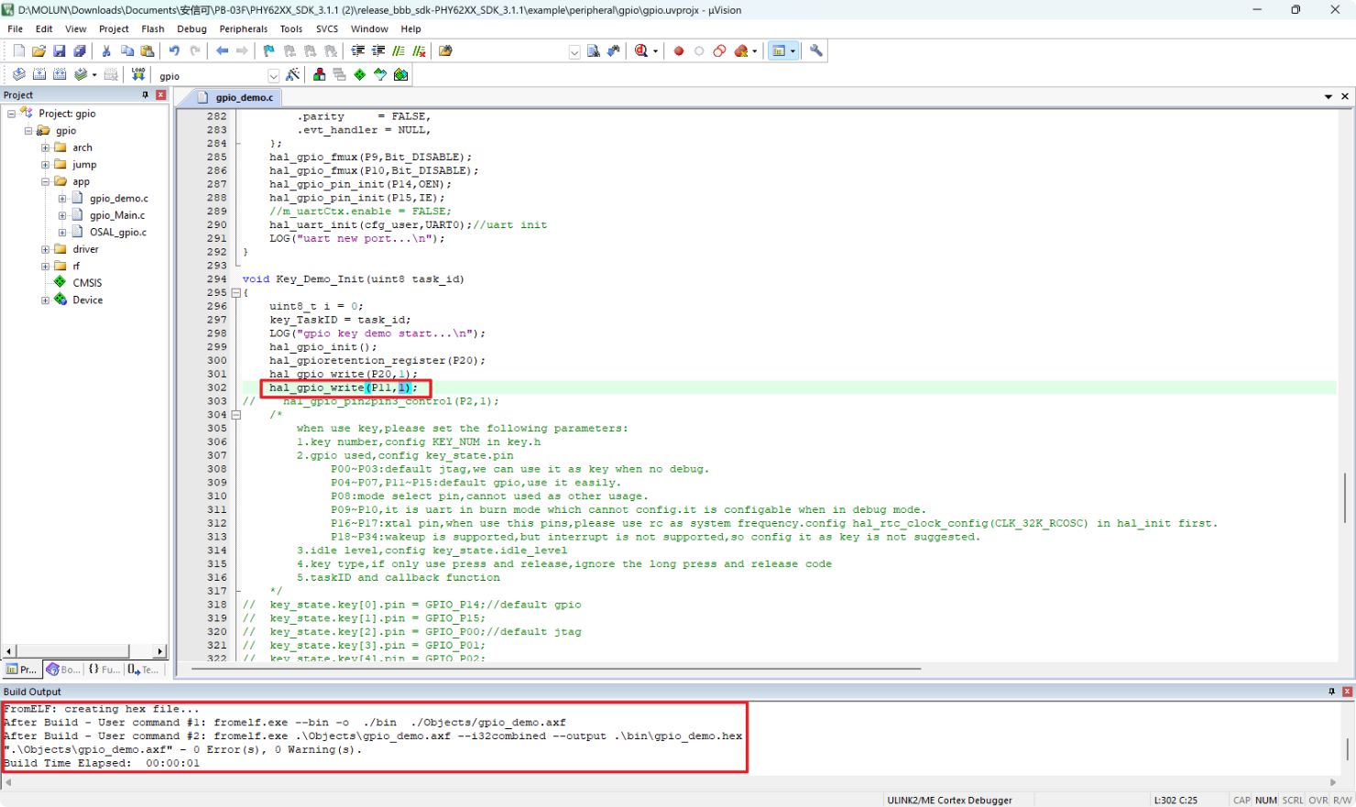Image resolution: width=1356 pixels, height=807 pixels.
Task: Insert a bookmark with the flag icon
Action: click(268, 51)
